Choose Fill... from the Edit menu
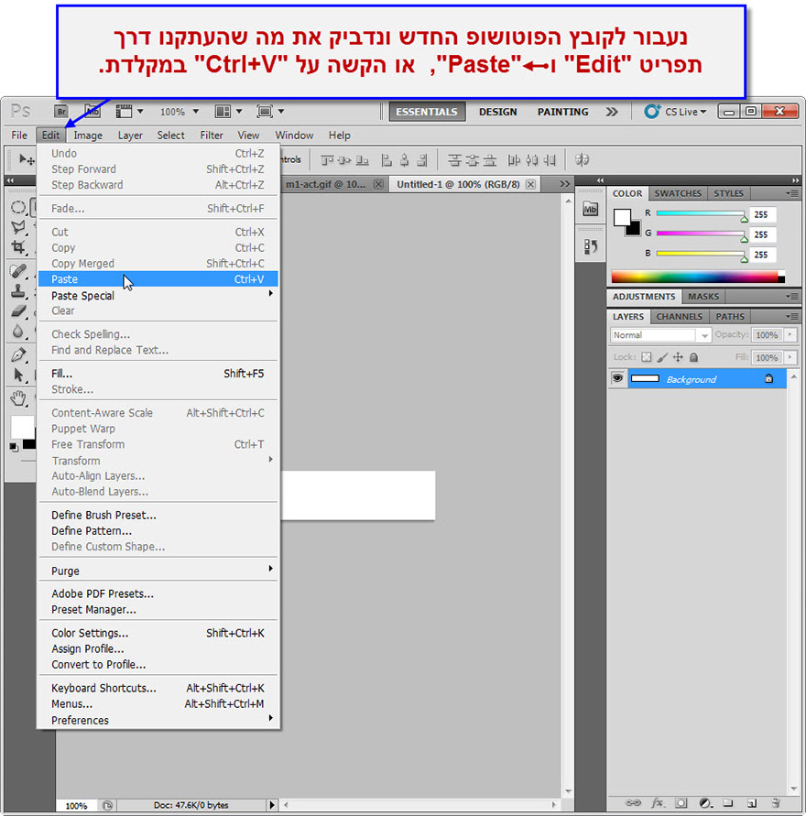Image resolution: width=806 pixels, height=816 pixels. (x=158, y=374)
